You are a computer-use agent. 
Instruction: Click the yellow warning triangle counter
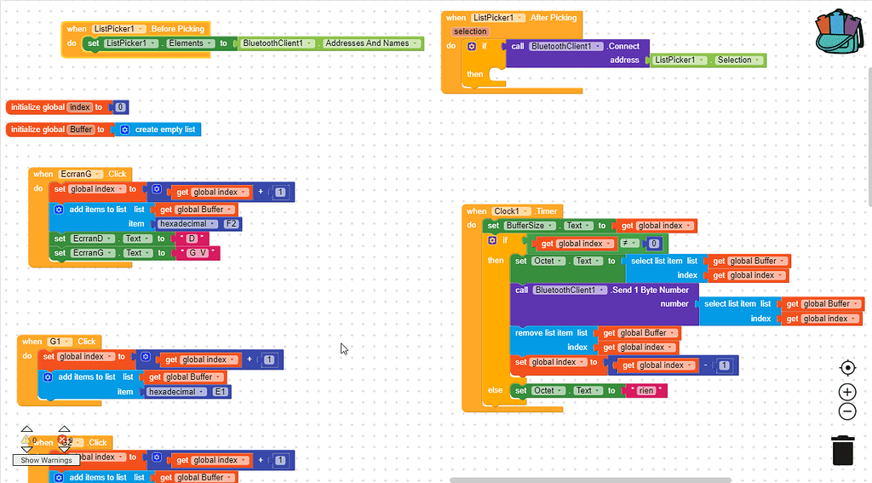pyautogui.click(x=26, y=440)
